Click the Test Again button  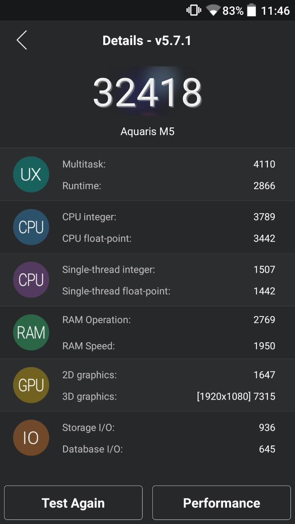pos(73,503)
